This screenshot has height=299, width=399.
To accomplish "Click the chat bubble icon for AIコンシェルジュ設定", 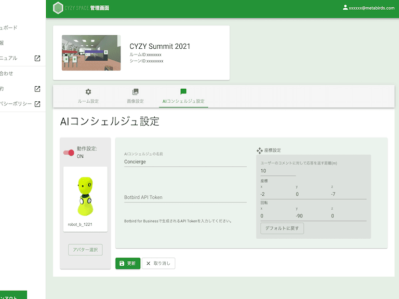I will coord(183,91).
